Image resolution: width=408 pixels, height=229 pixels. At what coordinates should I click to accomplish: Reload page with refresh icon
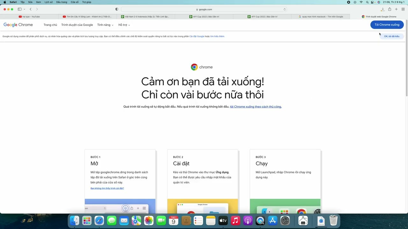click(285, 9)
